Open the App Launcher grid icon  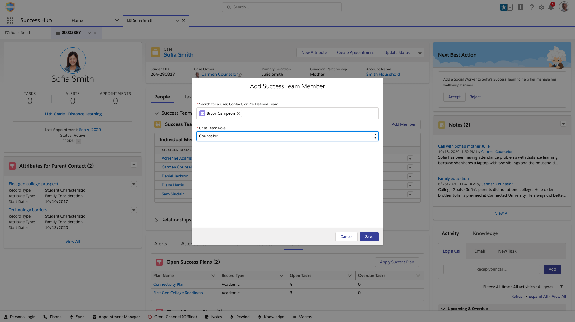point(10,20)
